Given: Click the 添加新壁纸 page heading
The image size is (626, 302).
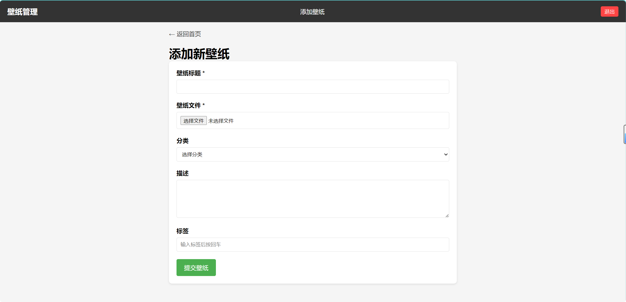Looking at the screenshot, I should click(199, 54).
